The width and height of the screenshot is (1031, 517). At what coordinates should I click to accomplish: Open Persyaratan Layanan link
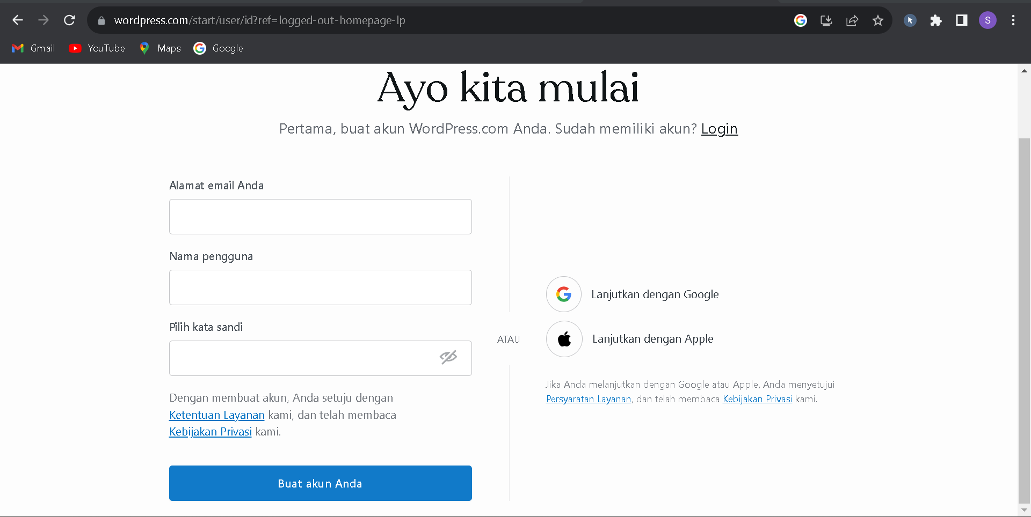coord(589,399)
